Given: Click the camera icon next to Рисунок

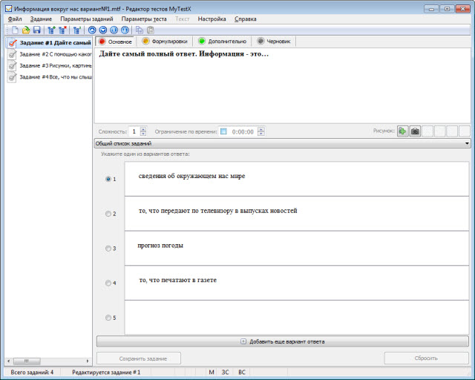Looking at the screenshot, I should [416, 131].
